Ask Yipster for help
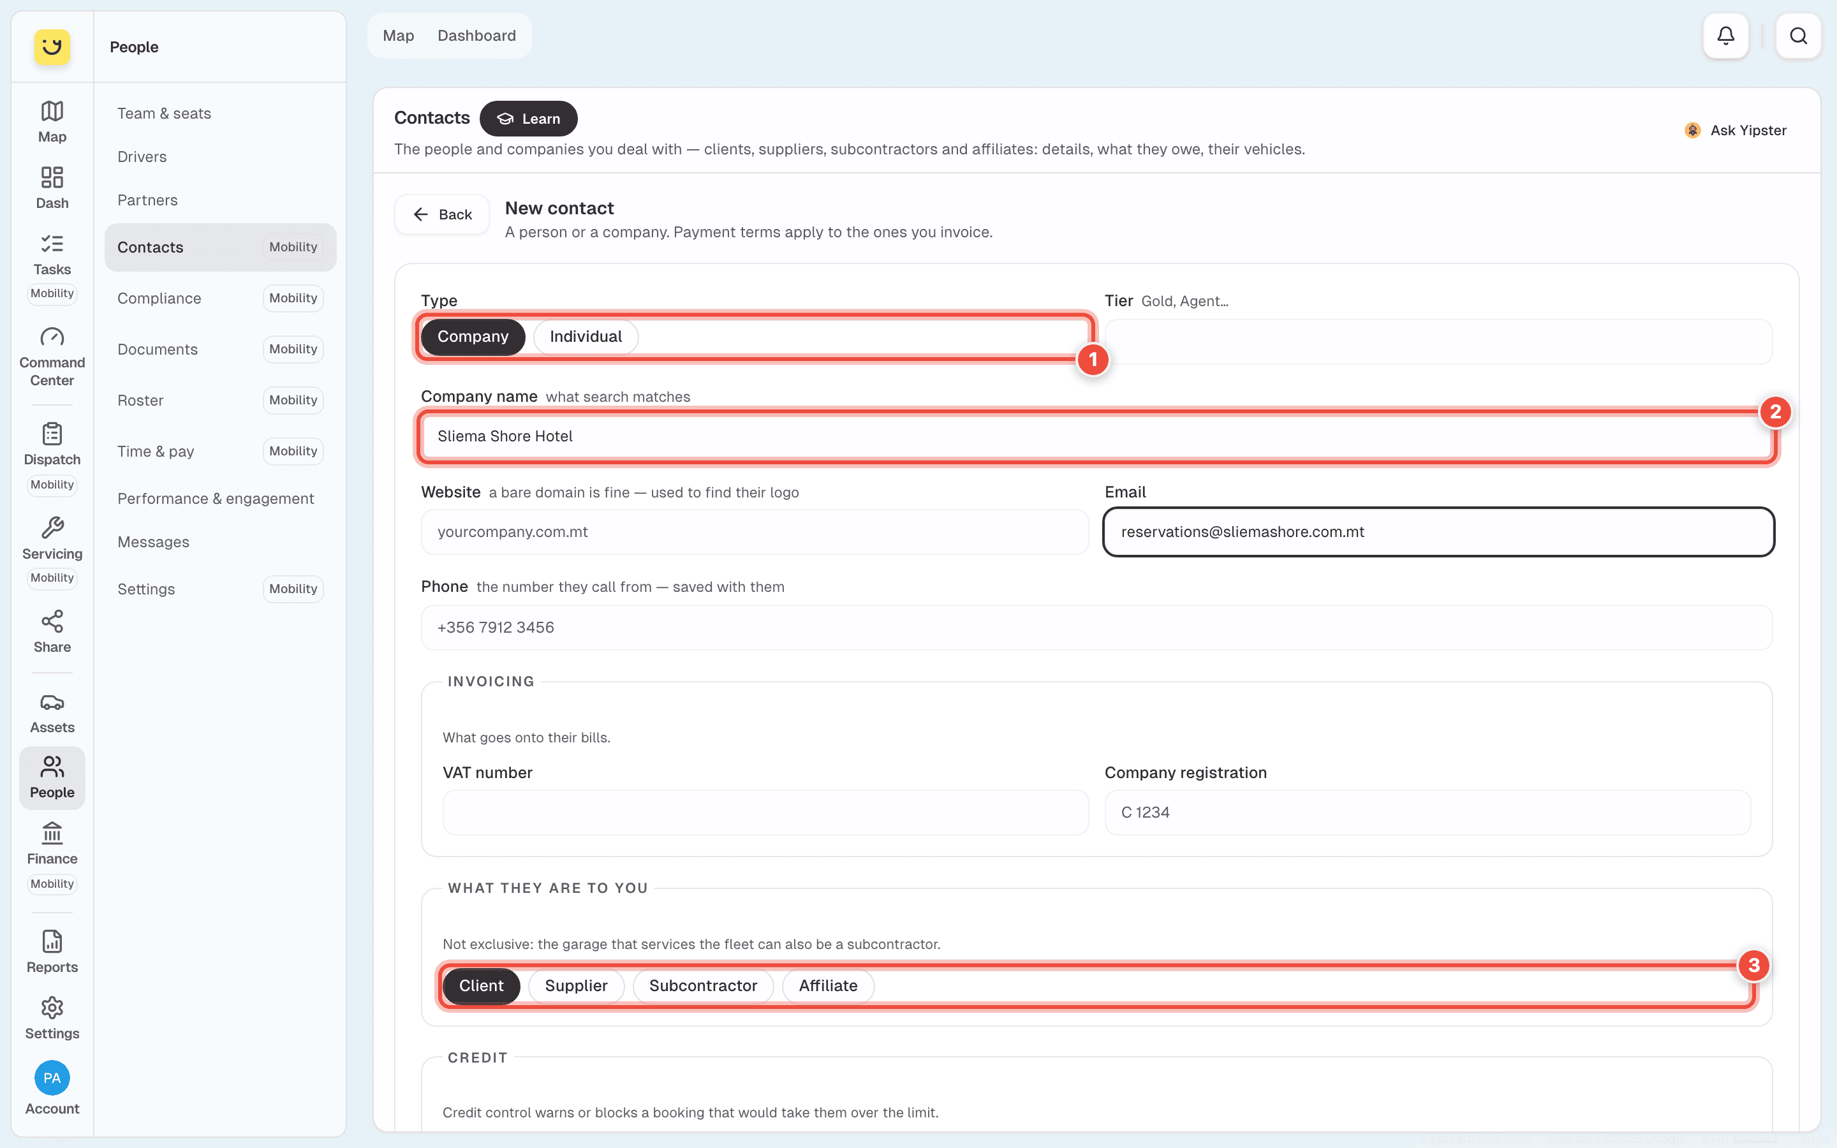This screenshot has height=1148, width=1837. click(x=1736, y=130)
